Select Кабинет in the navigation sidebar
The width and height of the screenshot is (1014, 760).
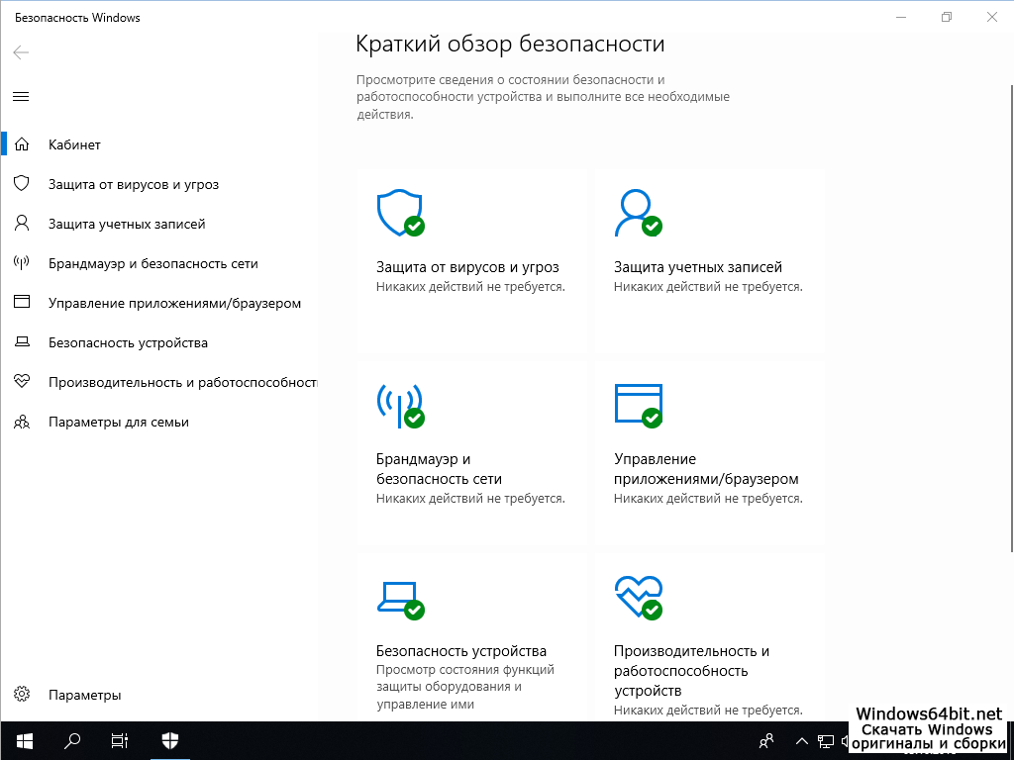point(74,144)
